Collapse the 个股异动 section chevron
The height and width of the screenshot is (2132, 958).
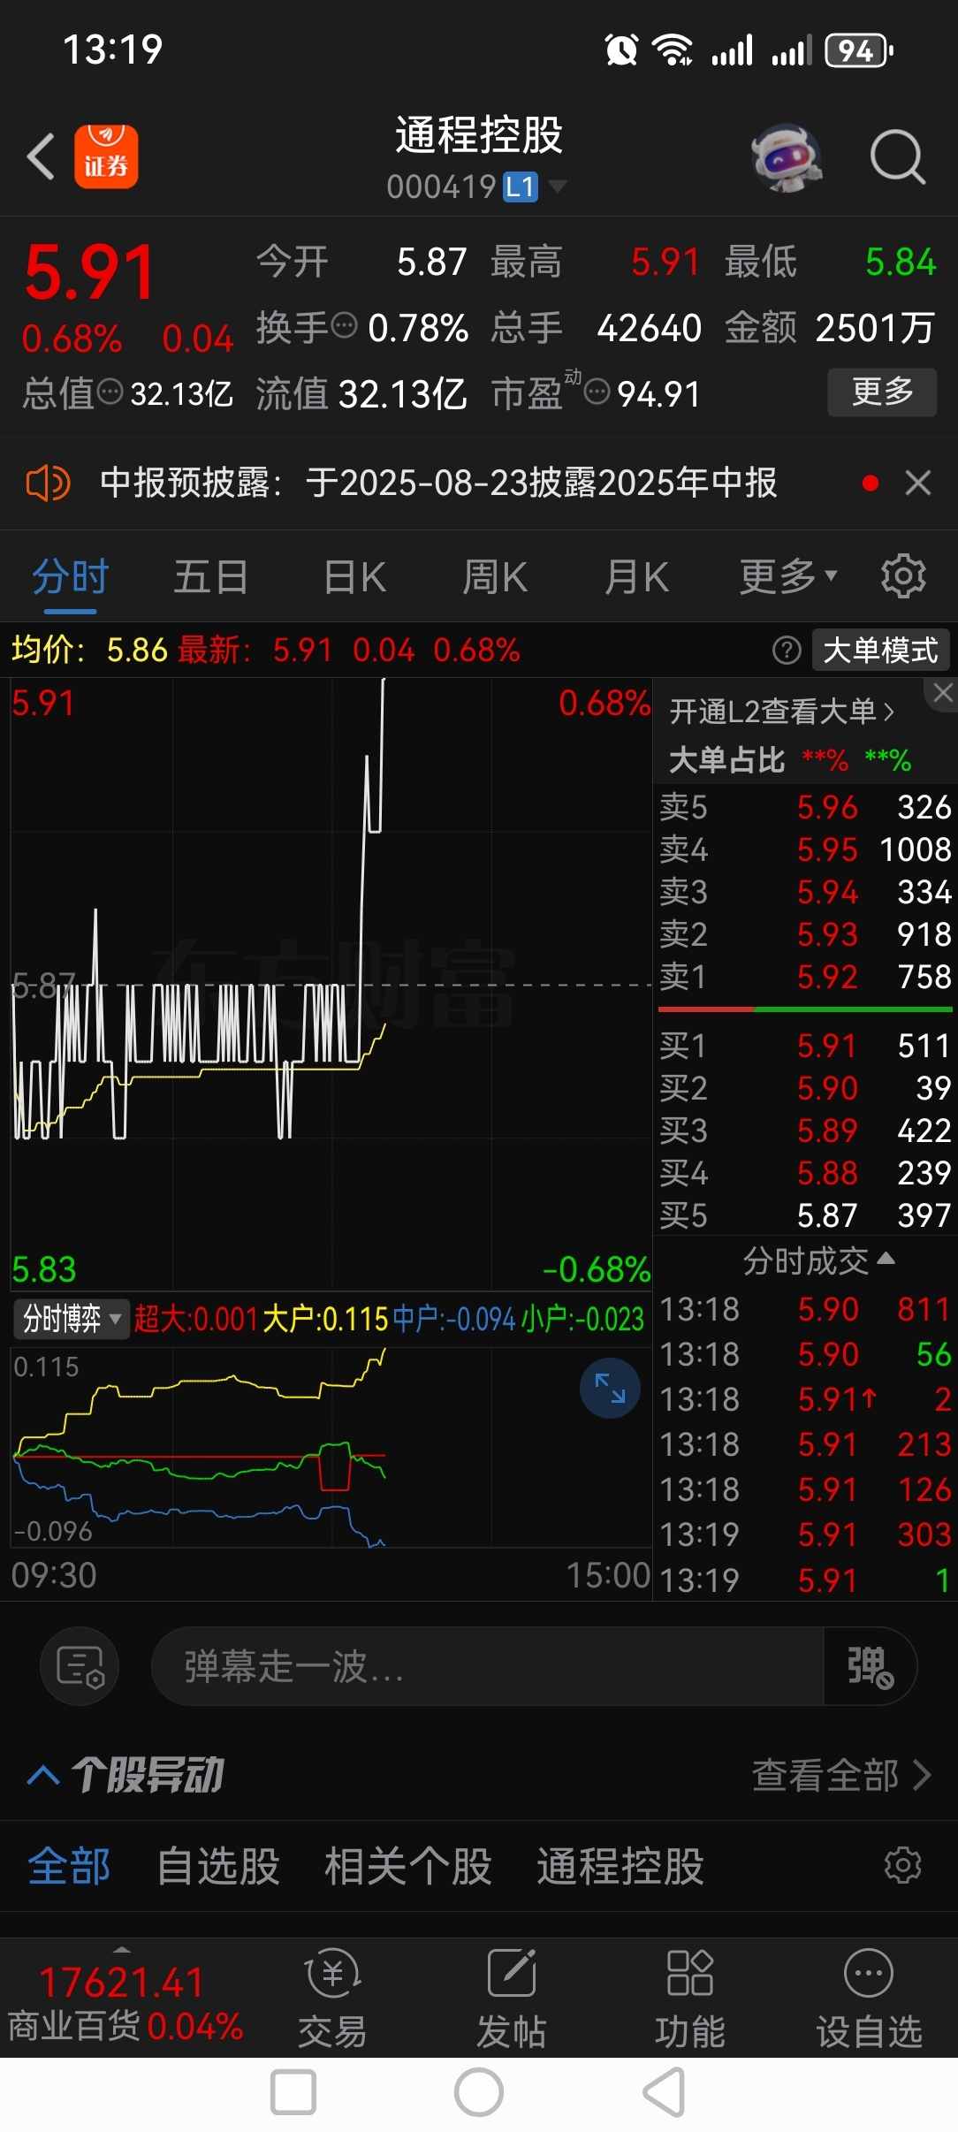coord(43,1774)
